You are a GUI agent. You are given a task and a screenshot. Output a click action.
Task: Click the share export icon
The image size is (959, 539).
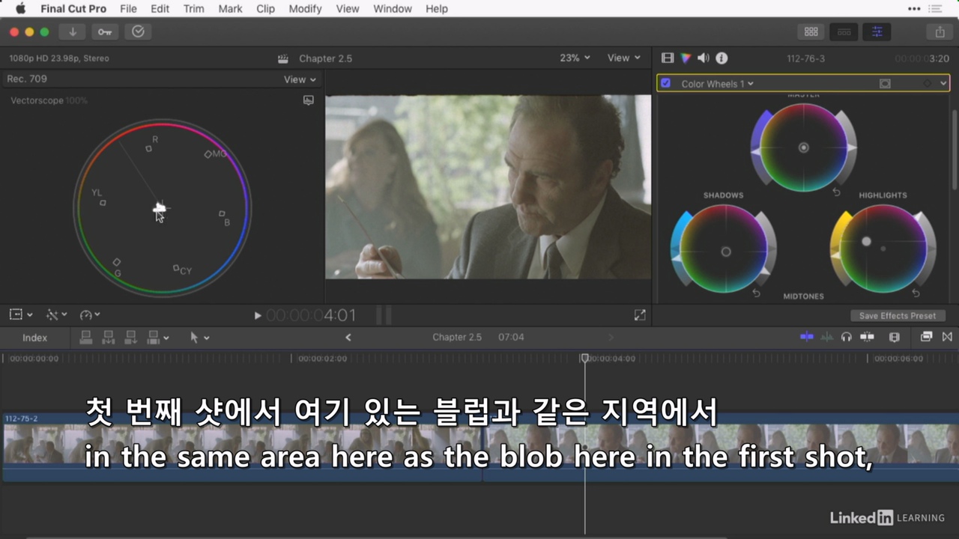[940, 31]
